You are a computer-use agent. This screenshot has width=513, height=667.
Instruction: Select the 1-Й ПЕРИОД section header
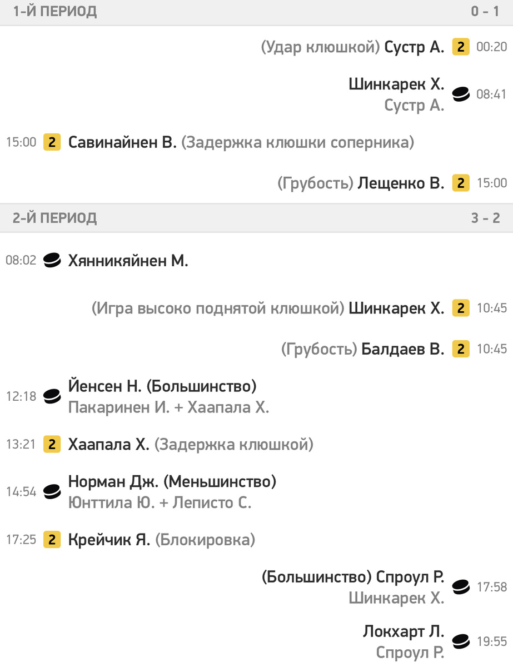click(x=256, y=12)
